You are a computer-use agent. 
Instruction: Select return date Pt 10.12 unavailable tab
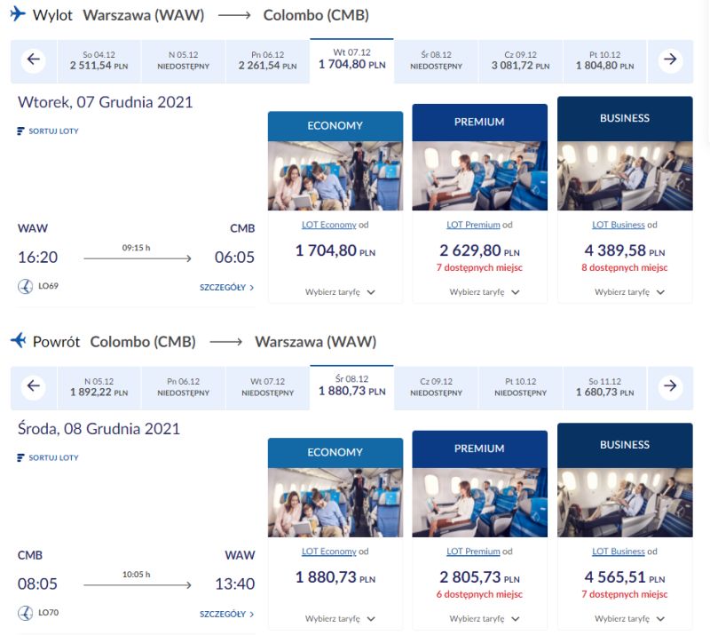(x=521, y=388)
